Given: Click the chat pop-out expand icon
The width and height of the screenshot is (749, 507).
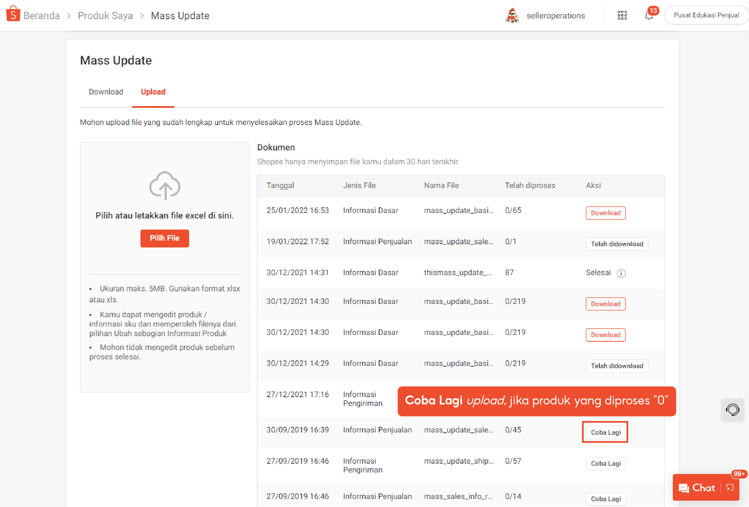Looking at the screenshot, I should [730, 488].
